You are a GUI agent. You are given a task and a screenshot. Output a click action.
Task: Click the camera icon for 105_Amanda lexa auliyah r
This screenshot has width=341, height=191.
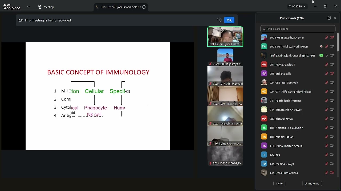332,128
